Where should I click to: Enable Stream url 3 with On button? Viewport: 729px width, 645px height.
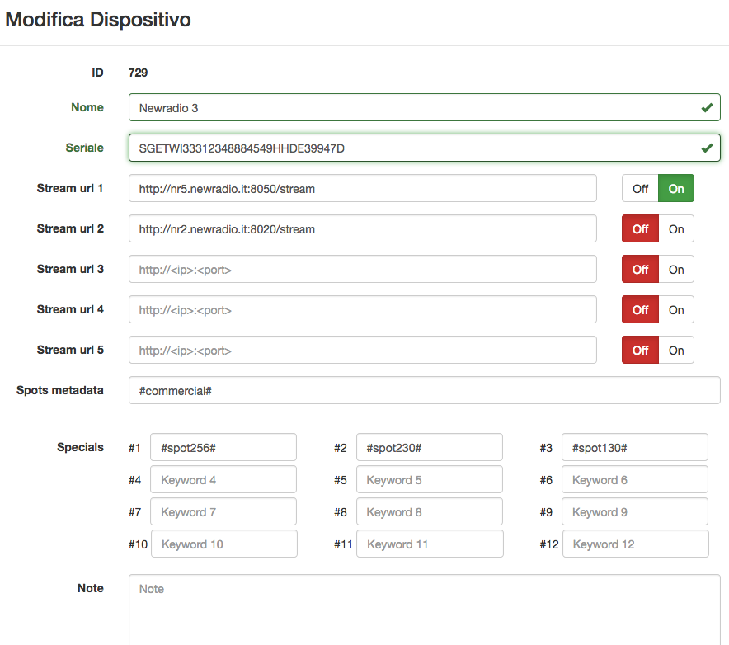[676, 269]
